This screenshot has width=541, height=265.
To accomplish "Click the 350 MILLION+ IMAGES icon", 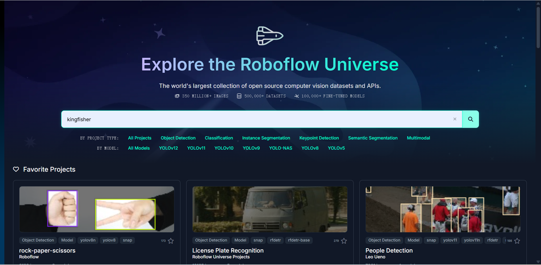I will point(177,96).
